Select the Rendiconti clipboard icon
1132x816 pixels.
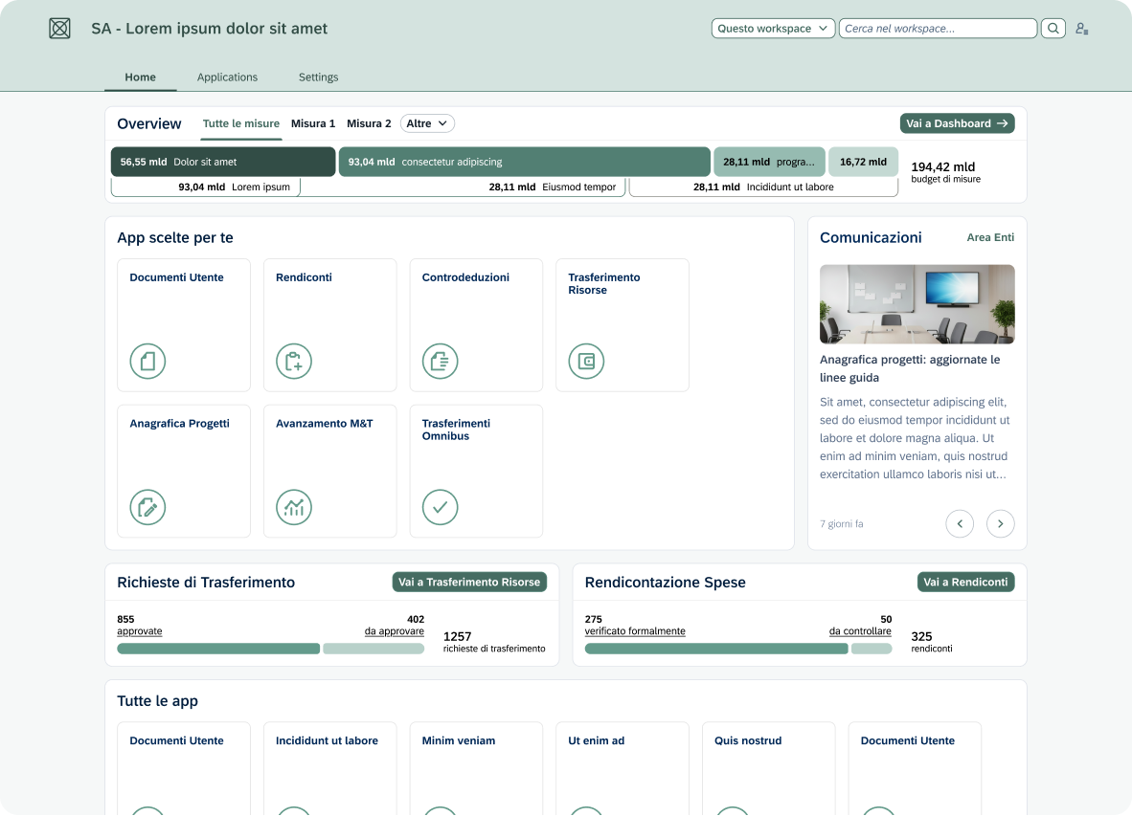click(x=293, y=361)
